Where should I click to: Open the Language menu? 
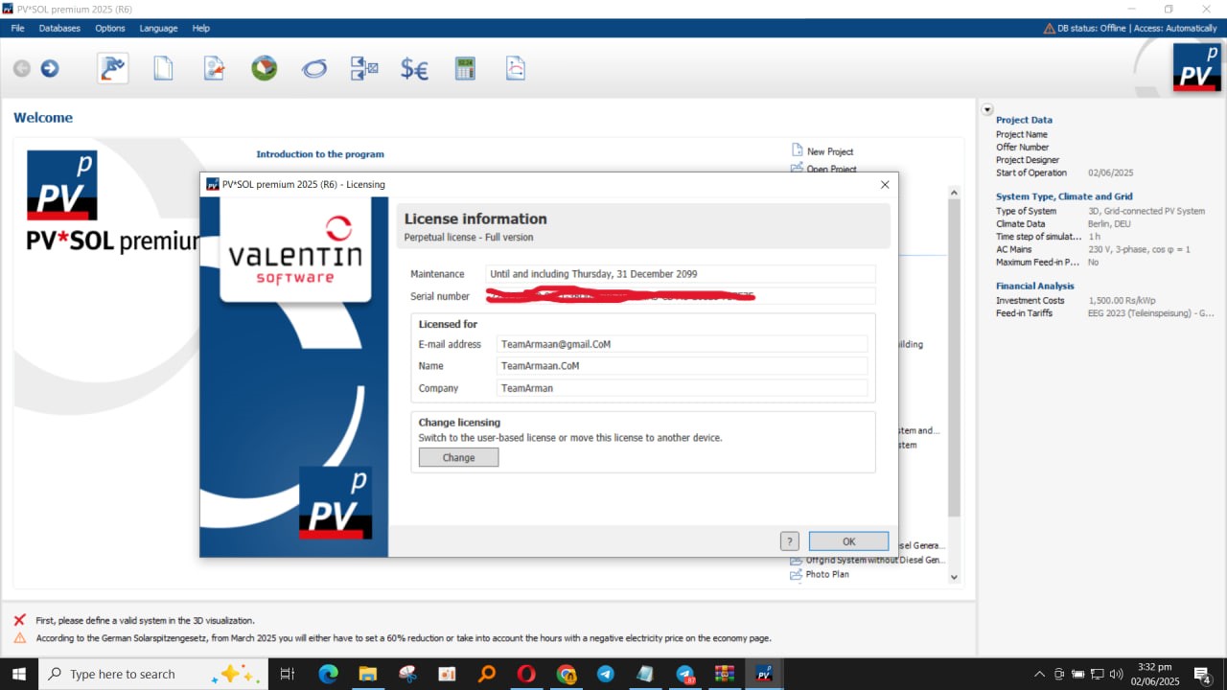pyautogui.click(x=158, y=28)
